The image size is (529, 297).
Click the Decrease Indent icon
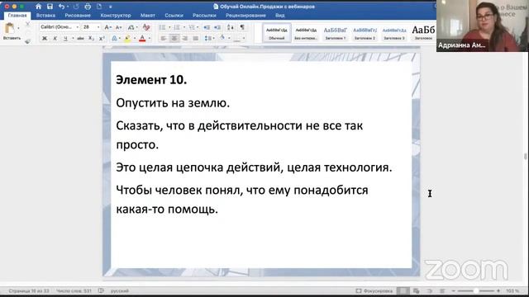click(207, 27)
